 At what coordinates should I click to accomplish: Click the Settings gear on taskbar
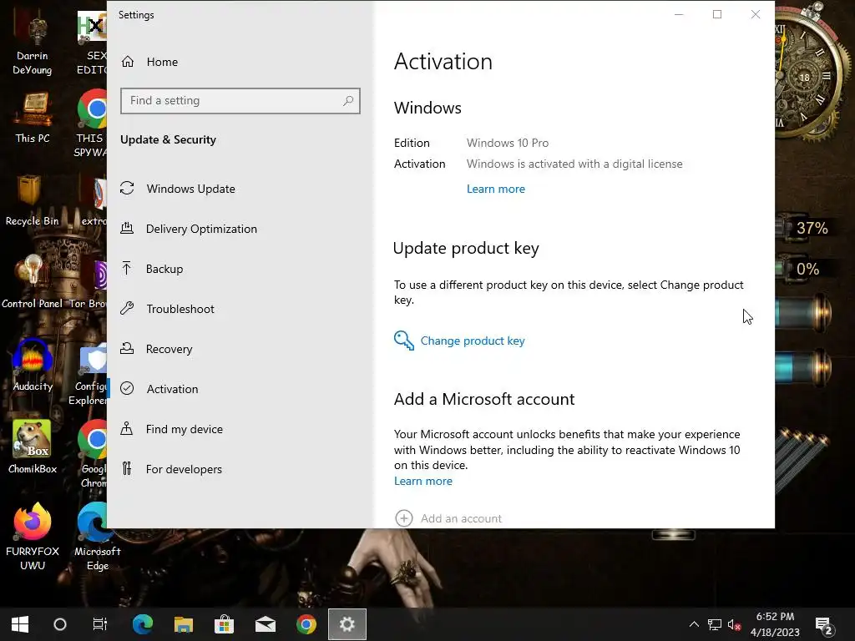coord(347,624)
